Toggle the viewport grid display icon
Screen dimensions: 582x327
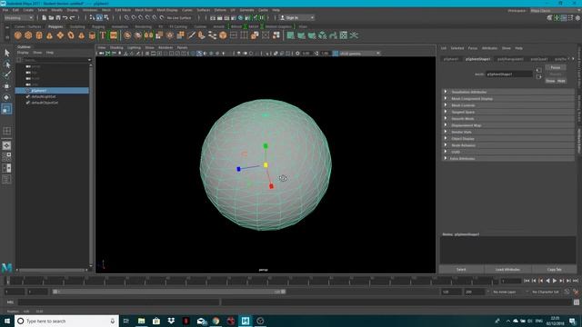[x=147, y=54]
